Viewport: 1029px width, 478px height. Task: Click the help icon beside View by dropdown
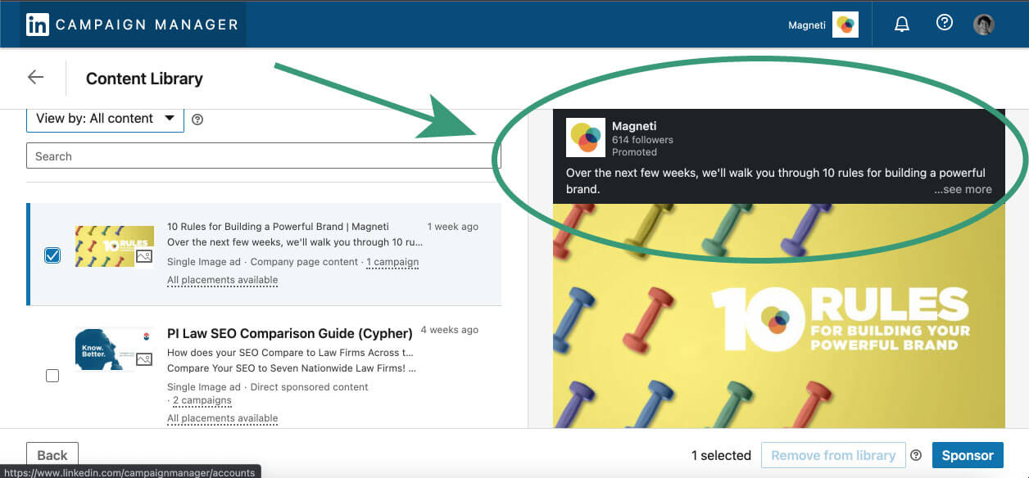(x=197, y=120)
